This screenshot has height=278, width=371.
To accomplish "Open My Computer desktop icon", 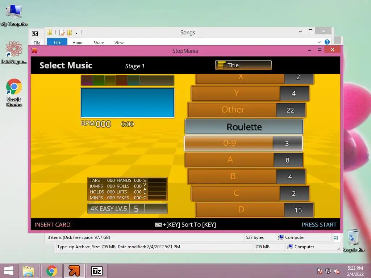I will point(14,14).
